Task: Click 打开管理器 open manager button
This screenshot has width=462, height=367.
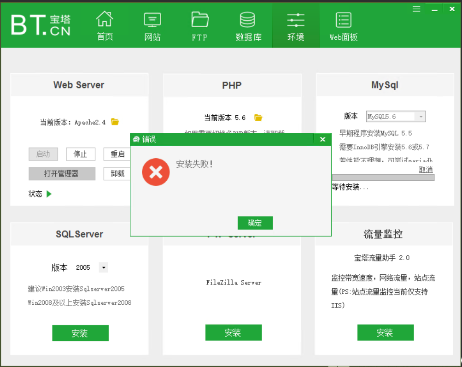Action: (x=62, y=173)
